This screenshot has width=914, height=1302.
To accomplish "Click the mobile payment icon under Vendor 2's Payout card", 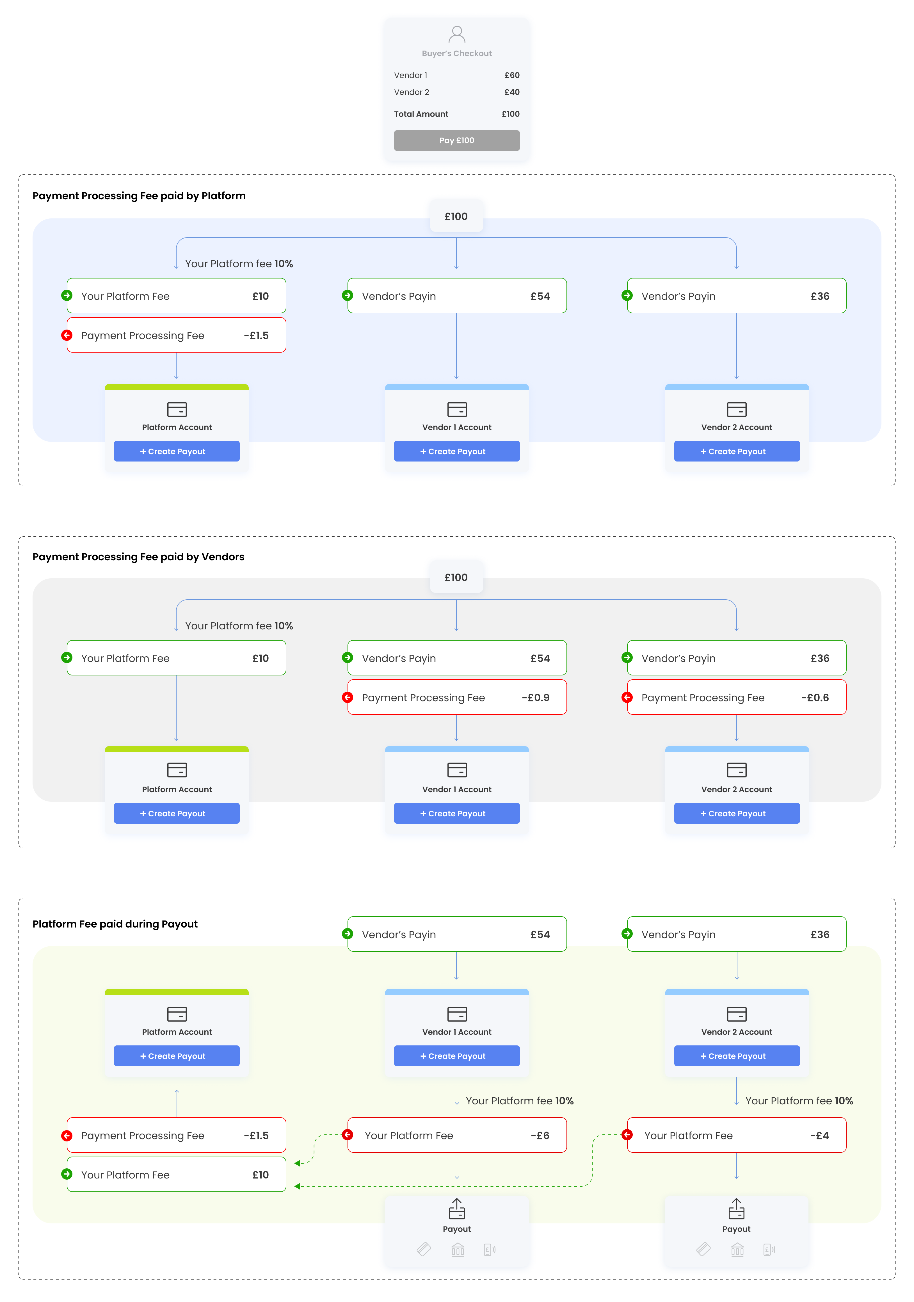I will [x=769, y=1249].
